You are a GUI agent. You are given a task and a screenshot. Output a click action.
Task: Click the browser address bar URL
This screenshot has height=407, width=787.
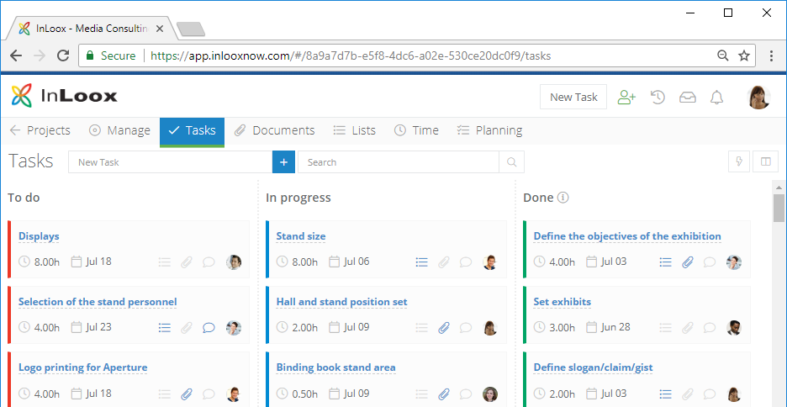pos(351,55)
